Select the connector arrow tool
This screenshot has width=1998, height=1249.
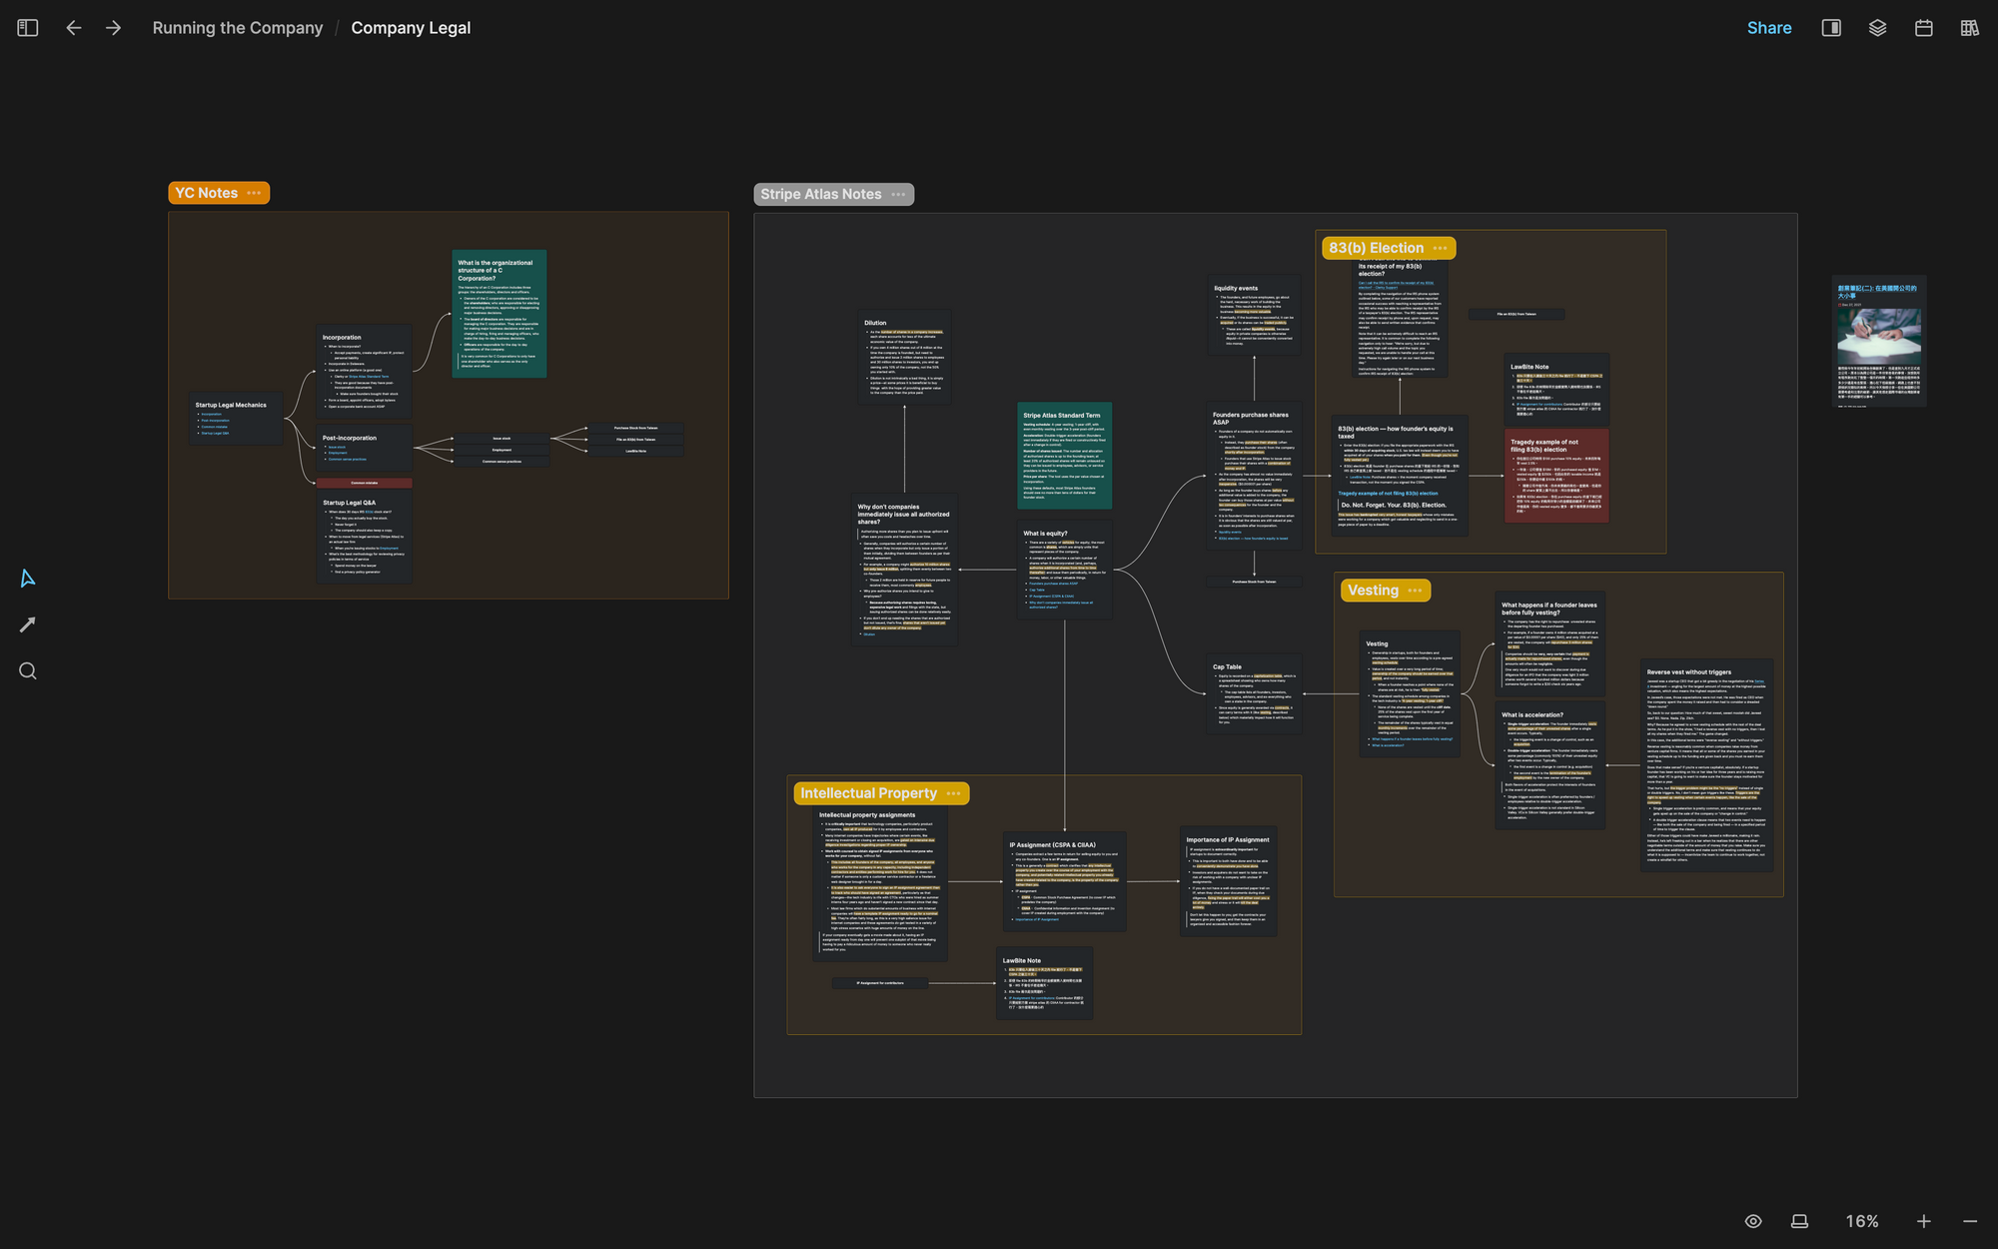tap(28, 624)
